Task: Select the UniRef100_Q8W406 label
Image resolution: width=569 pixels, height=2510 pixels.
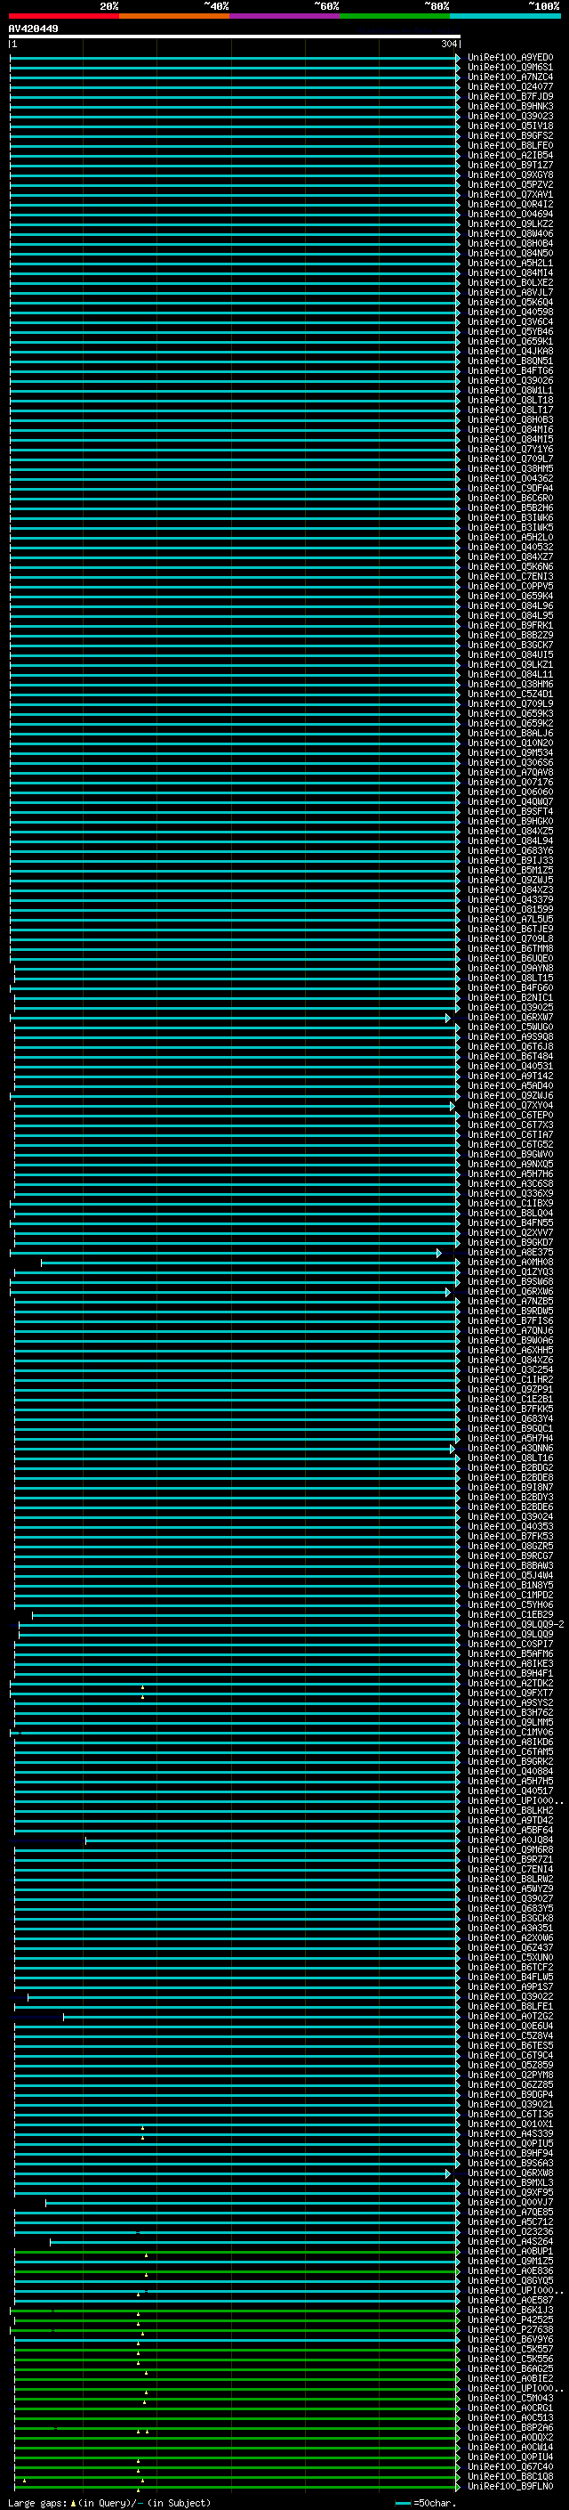Action: (x=509, y=234)
